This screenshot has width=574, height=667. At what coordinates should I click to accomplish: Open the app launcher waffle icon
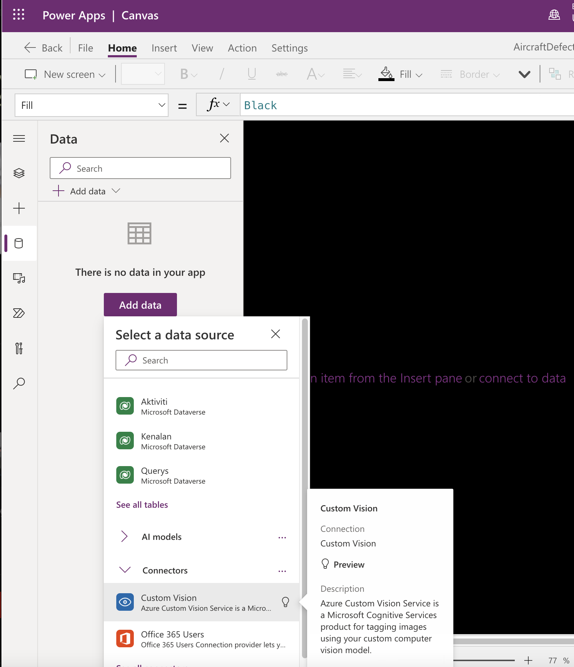tap(19, 15)
